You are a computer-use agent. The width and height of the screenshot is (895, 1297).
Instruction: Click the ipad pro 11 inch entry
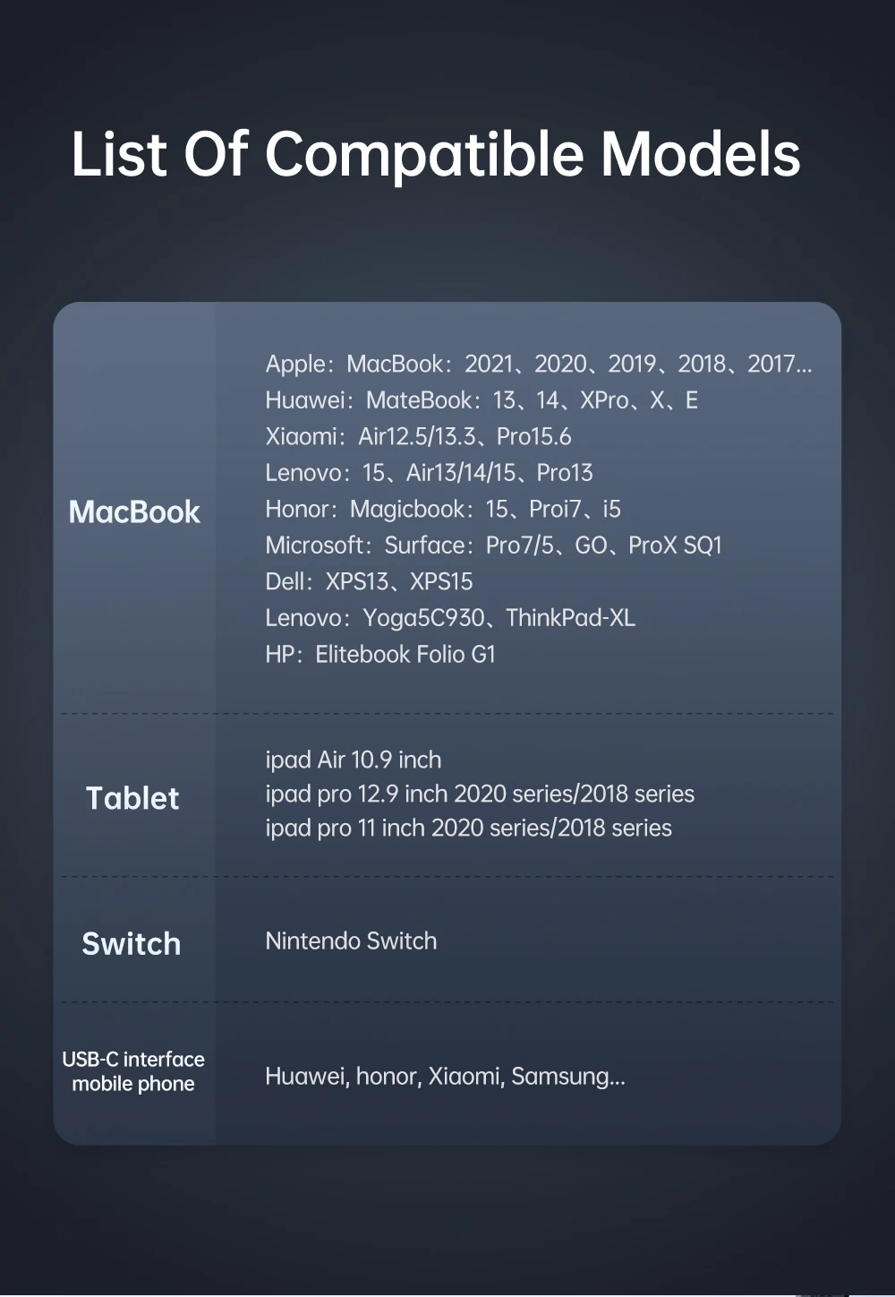click(x=468, y=828)
